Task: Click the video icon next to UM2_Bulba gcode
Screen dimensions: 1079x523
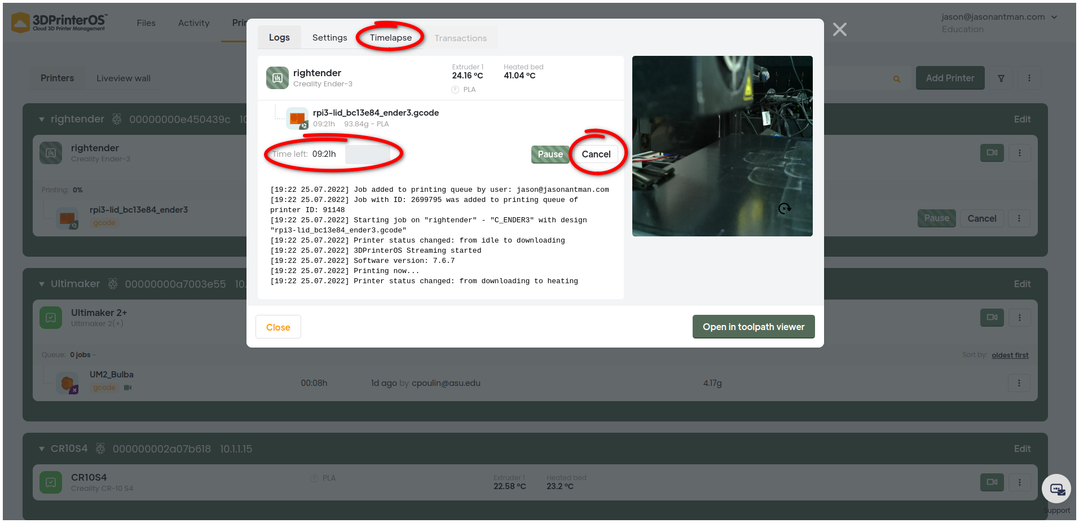Action: (128, 388)
